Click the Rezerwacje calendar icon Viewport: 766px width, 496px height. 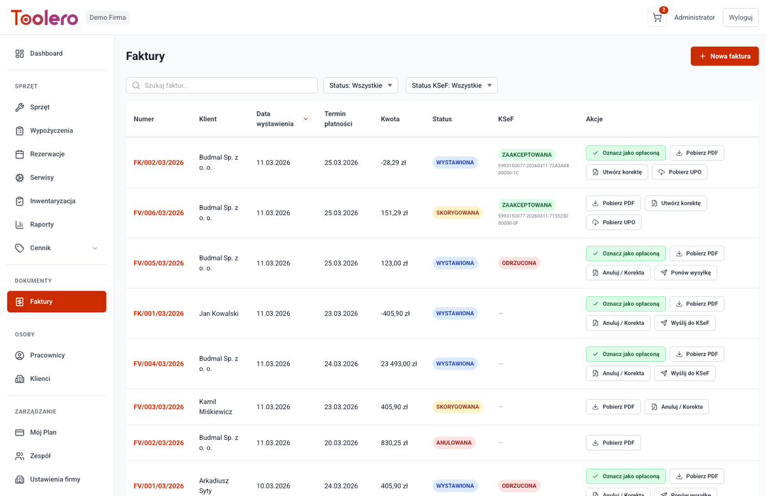tap(20, 154)
